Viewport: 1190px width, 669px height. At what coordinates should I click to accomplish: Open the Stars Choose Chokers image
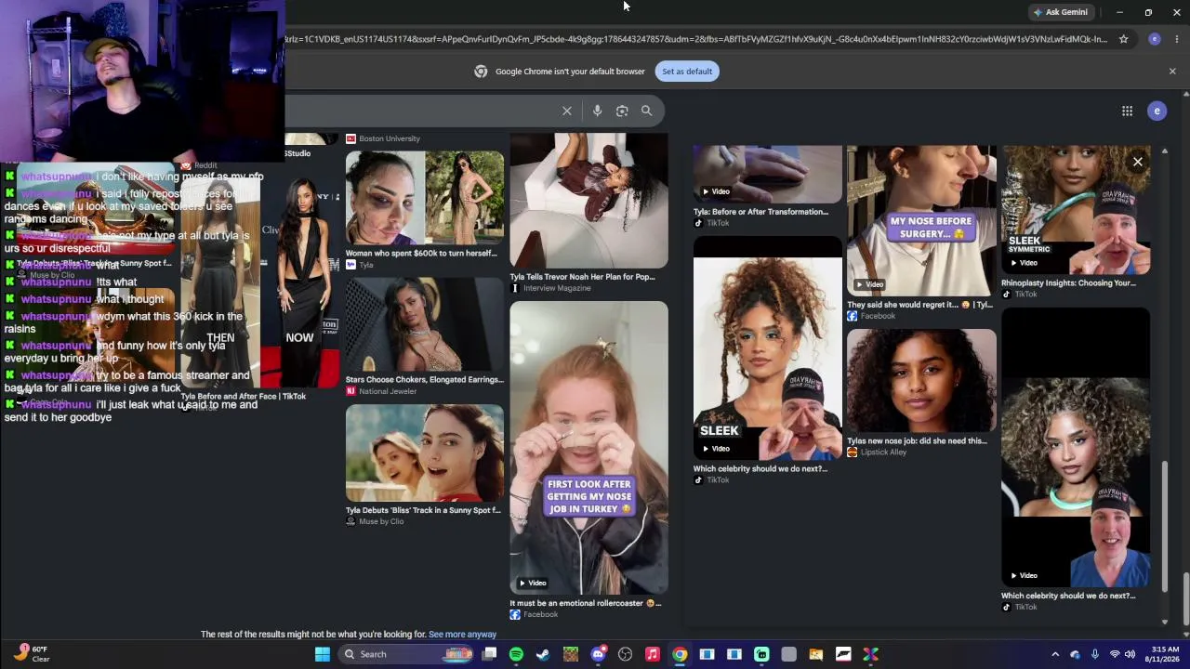pyautogui.click(x=425, y=324)
